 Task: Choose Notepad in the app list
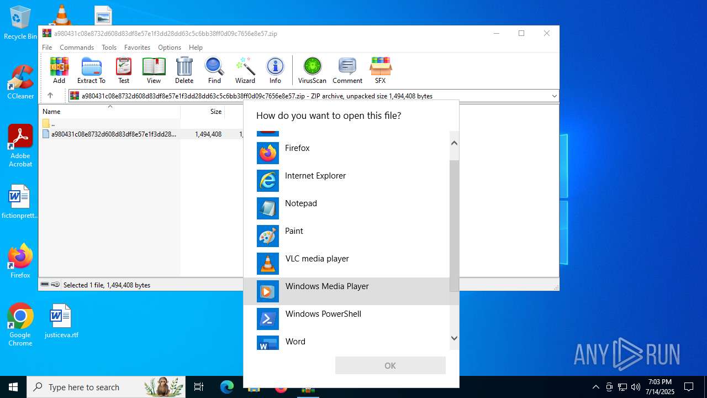(x=346, y=208)
